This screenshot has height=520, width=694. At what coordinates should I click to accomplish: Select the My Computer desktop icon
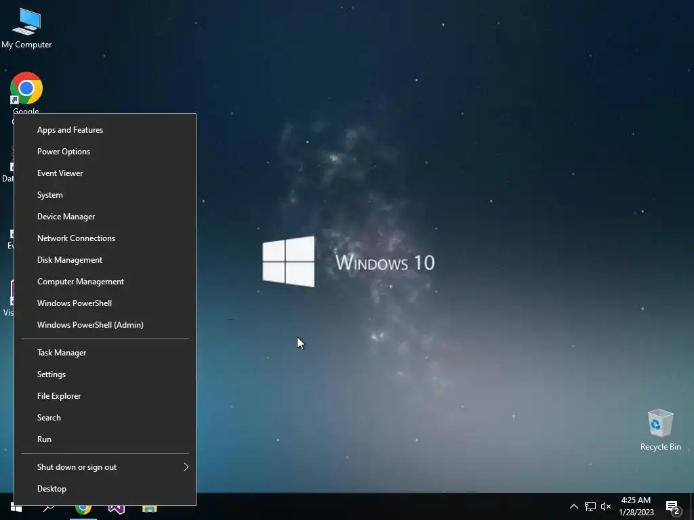coord(26,28)
